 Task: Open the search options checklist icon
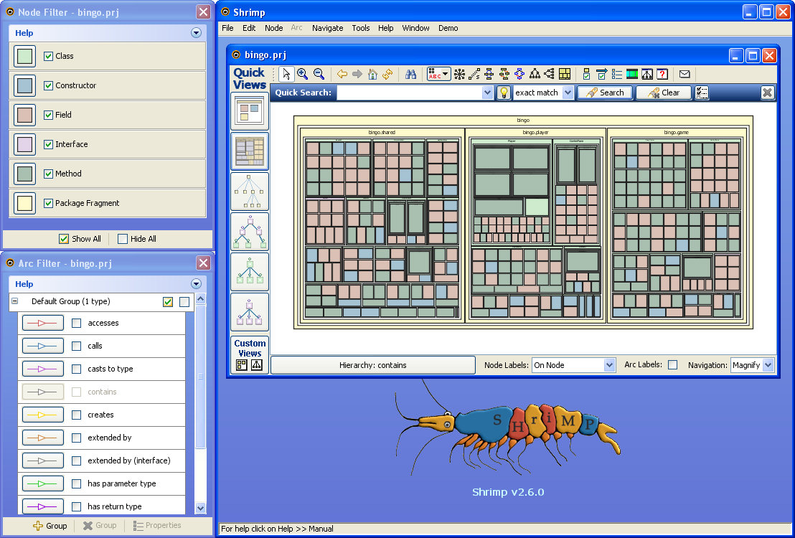pyautogui.click(x=702, y=93)
